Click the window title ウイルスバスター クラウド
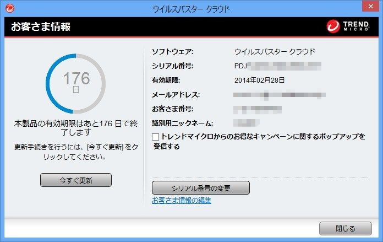This screenshot has height=242, width=383. click(191, 9)
